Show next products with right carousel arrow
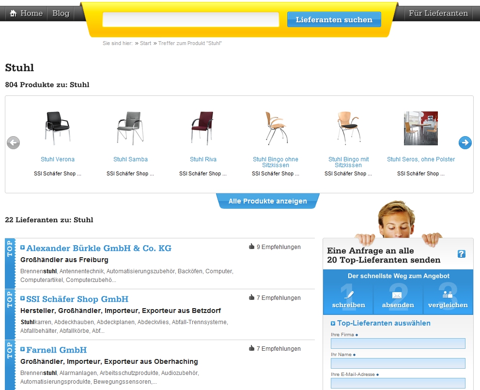The height and width of the screenshot is (390, 480). pos(465,142)
